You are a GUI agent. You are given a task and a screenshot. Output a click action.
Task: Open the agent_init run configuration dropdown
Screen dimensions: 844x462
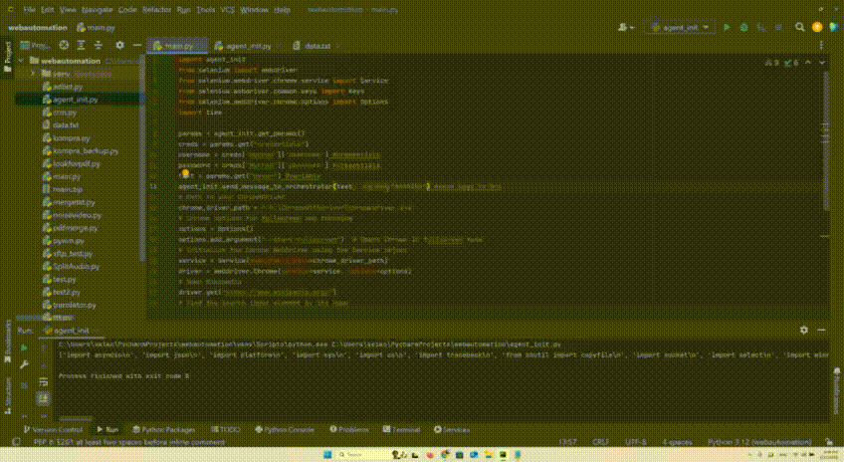pos(680,27)
